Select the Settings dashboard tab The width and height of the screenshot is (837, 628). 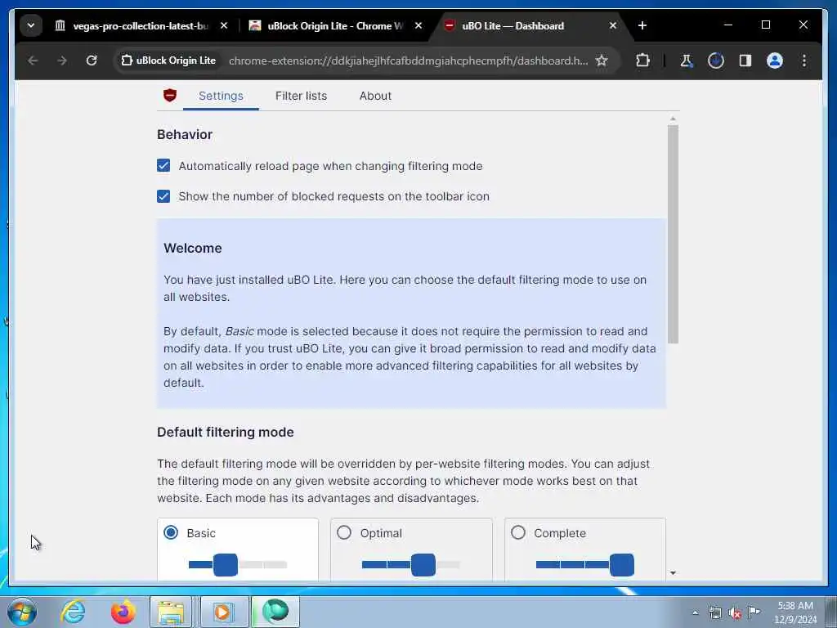(221, 96)
